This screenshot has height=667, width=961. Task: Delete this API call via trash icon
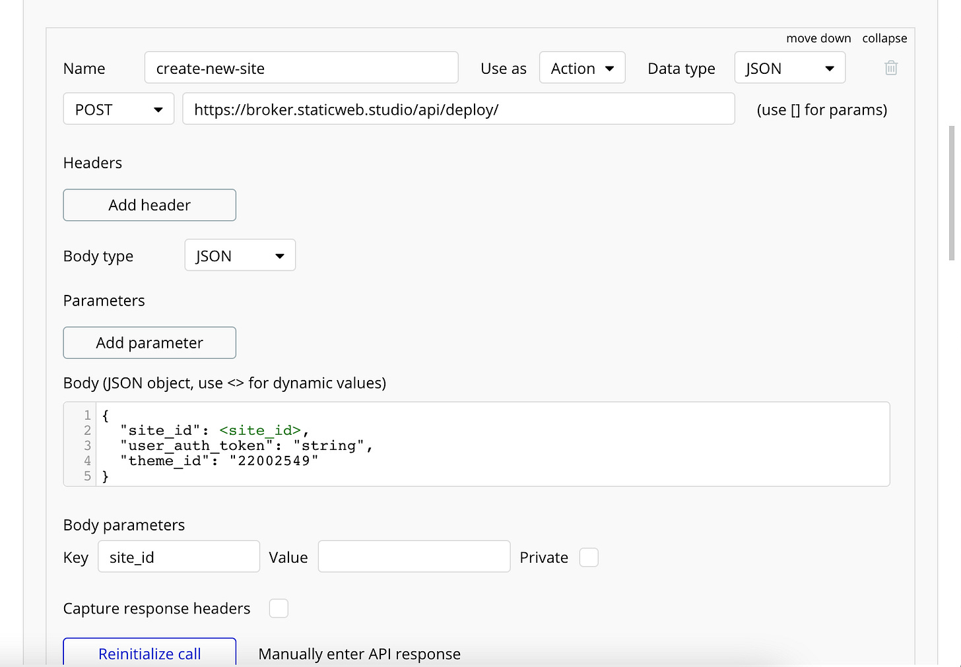891,68
